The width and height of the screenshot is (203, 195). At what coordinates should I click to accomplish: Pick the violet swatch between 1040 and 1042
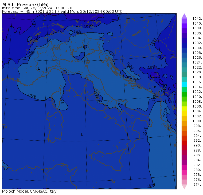[x=184, y=21]
